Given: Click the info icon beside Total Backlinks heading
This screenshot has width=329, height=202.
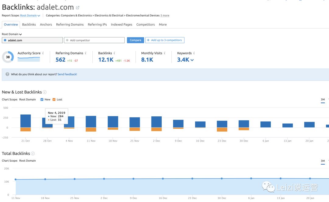Looking at the screenshot, I should [33, 153].
